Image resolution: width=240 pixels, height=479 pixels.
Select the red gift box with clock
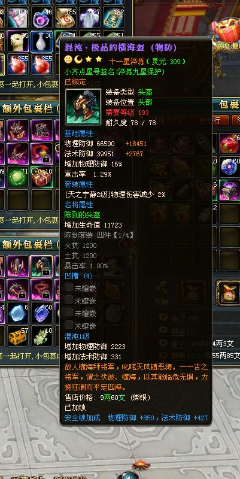coord(41,176)
